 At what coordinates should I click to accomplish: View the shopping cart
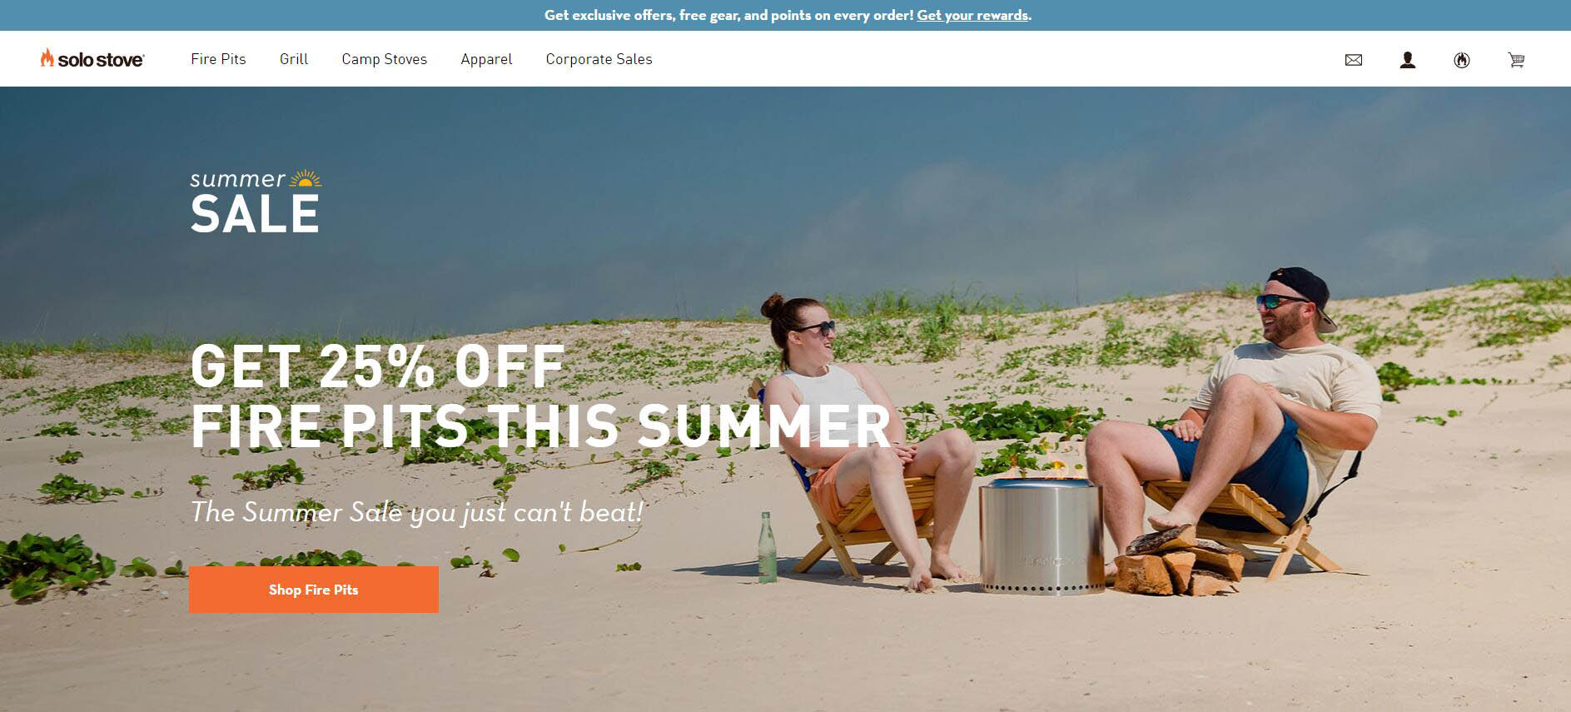point(1516,60)
